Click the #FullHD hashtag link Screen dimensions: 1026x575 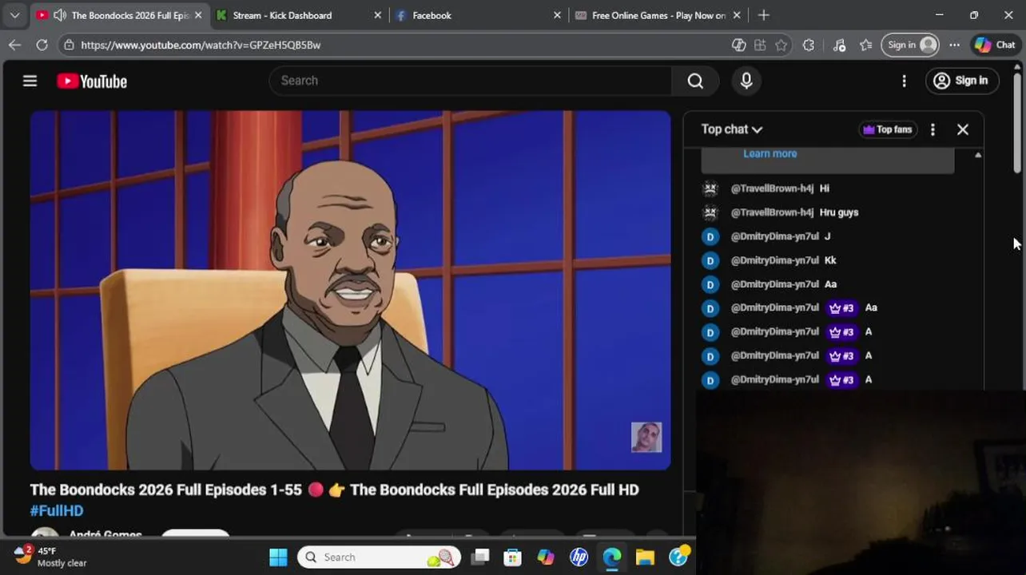click(x=57, y=510)
